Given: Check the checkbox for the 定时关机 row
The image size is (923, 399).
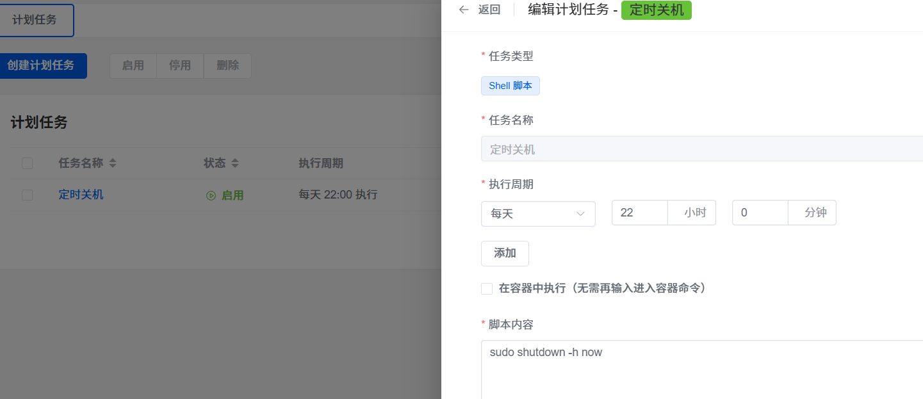Looking at the screenshot, I should click(27, 195).
